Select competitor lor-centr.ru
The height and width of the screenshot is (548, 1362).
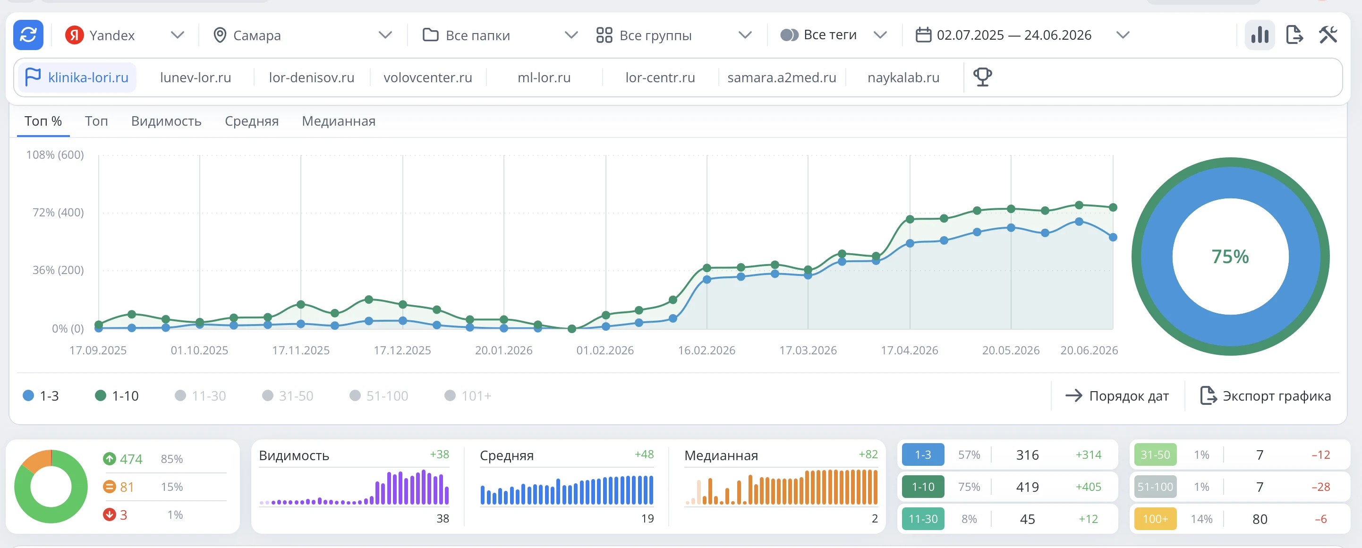click(660, 77)
